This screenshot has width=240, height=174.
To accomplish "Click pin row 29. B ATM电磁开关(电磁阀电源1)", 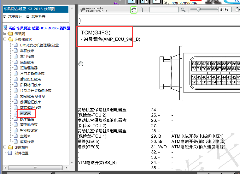I will pyautogui.click(x=187, y=136).
